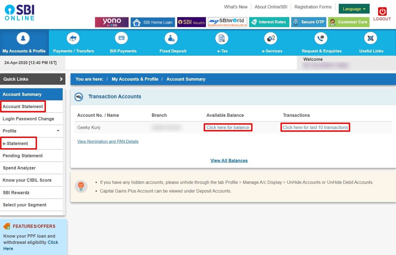Open the SBI Wealth banner

[192, 22]
